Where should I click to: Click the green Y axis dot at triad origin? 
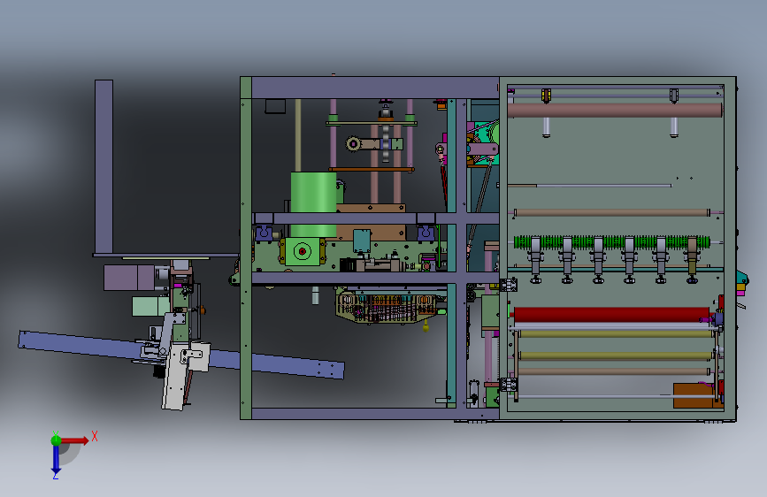point(56,440)
